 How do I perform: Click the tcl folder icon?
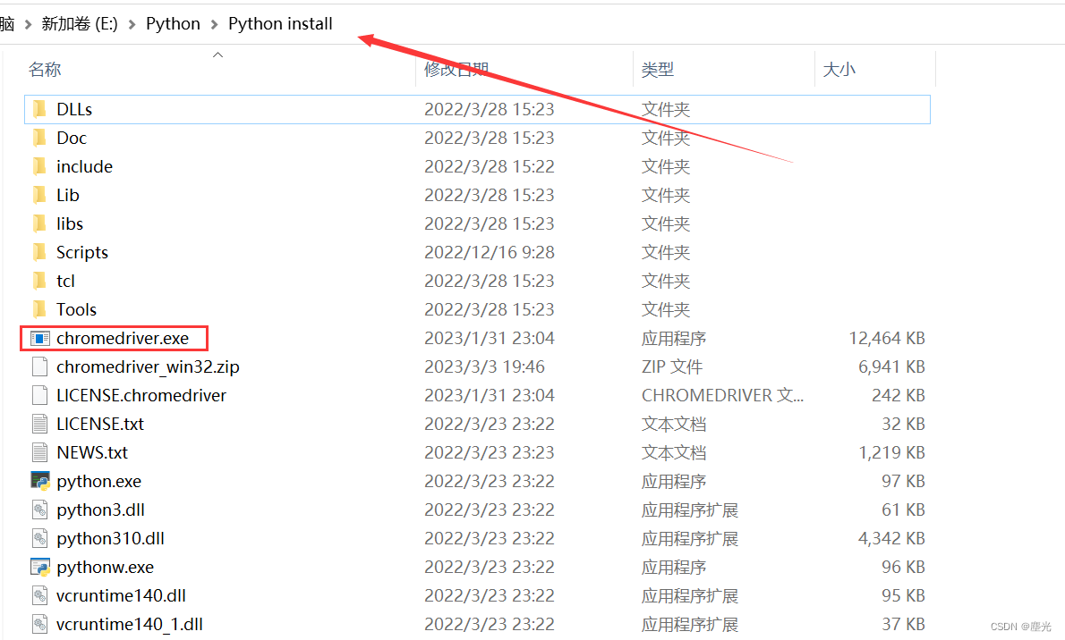click(39, 281)
